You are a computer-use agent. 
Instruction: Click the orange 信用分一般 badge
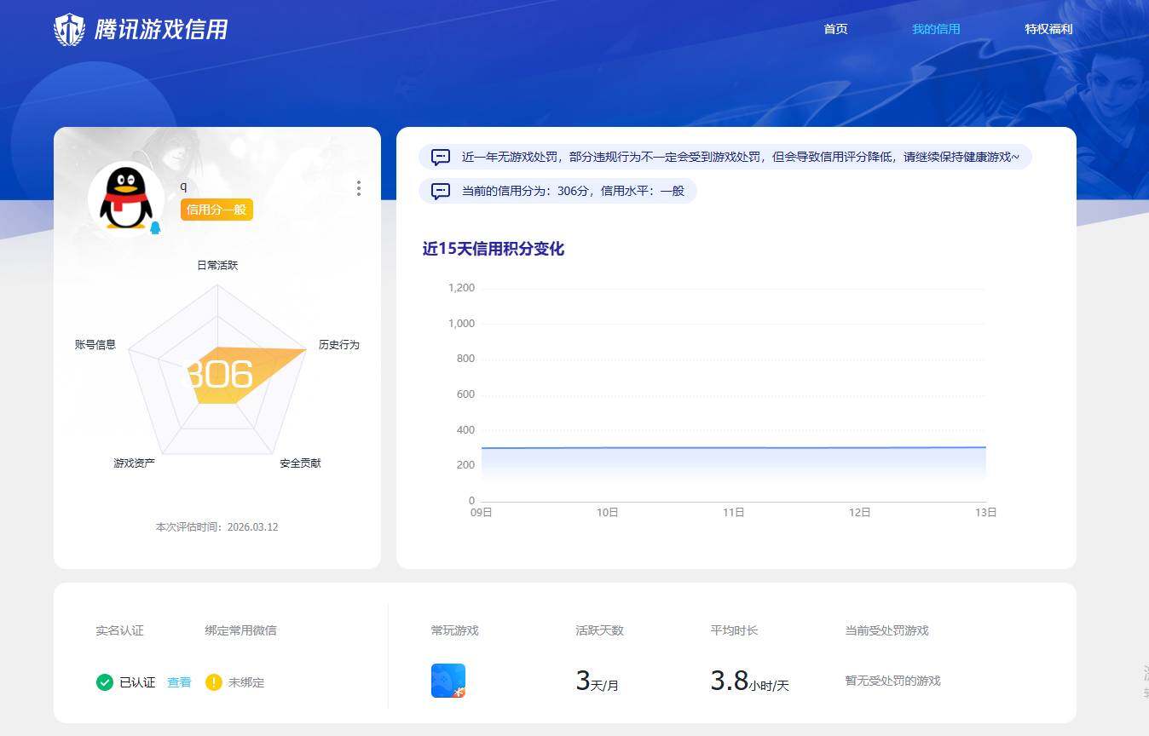point(217,209)
